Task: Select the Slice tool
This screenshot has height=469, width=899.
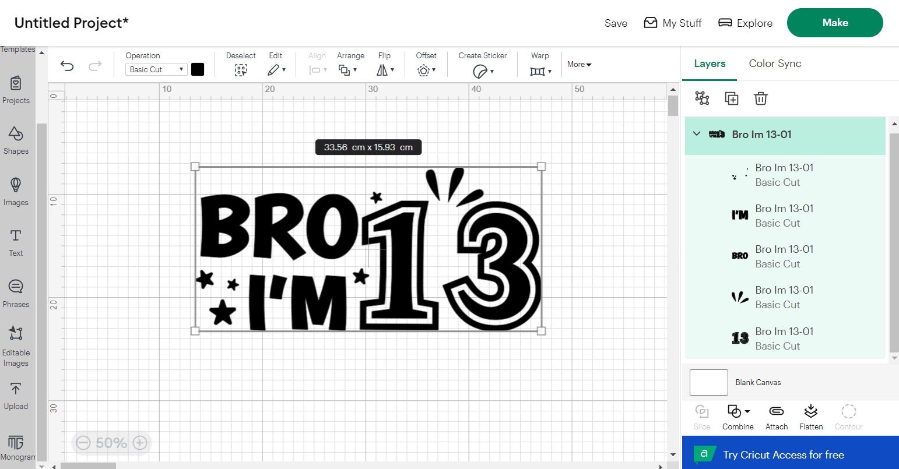Action: [x=702, y=415]
